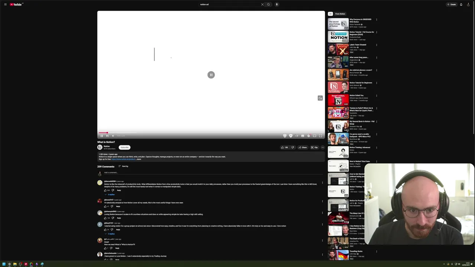
Task: Start voice search with the microphone icon
Action: coord(277,4)
